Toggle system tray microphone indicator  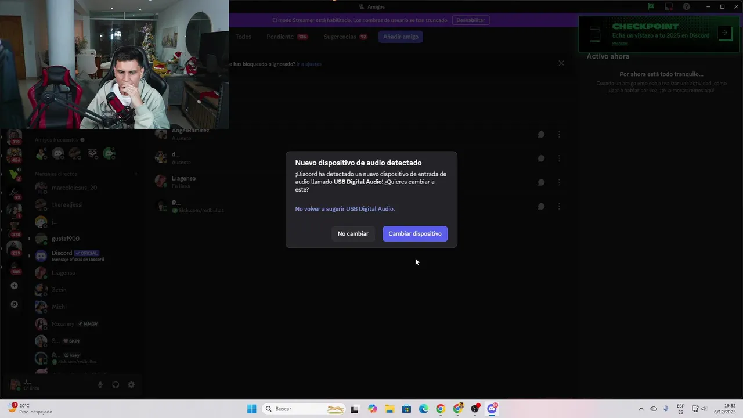click(x=666, y=409)
